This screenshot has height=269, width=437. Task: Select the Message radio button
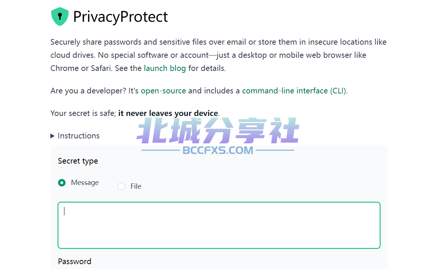[x=62, y=183]
